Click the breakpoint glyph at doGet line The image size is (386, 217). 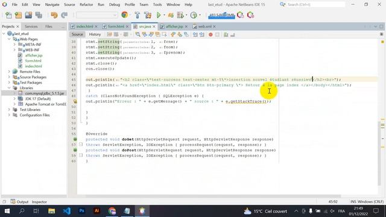[75, 139]
